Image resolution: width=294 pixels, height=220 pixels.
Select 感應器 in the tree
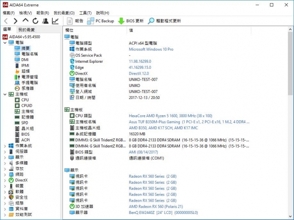tap(24, 88)
